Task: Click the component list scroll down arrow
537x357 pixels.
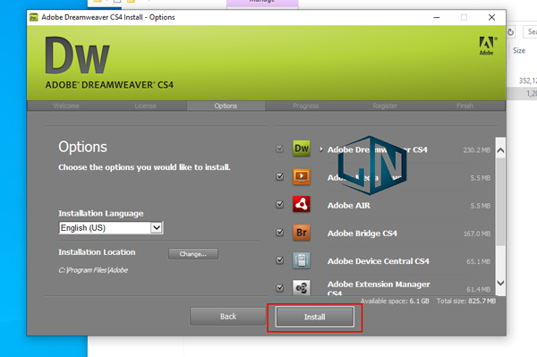Action: click(500, 283)
